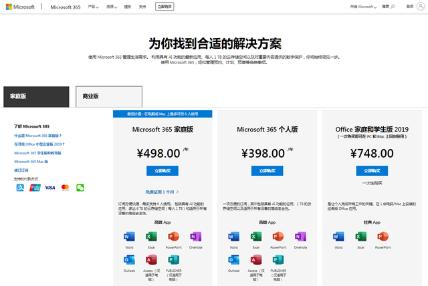Click the Excel icon in the 家庭版 card
This screenshot has height=286, width=428.
(x=151, y=237)
